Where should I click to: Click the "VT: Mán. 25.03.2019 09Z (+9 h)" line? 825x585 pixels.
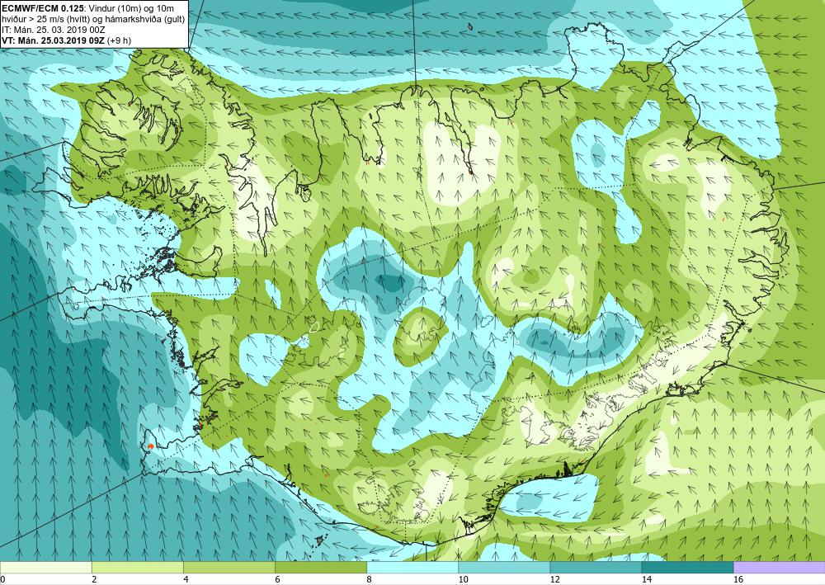tap(66, 40)
